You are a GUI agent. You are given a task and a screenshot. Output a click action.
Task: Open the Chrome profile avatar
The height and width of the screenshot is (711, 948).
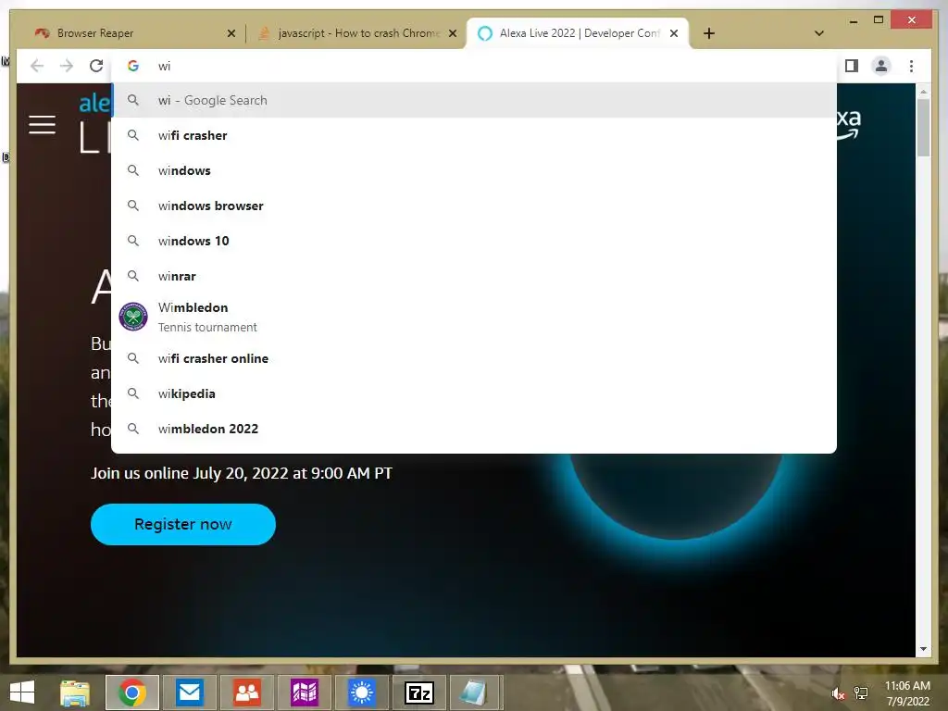(881, 66)
